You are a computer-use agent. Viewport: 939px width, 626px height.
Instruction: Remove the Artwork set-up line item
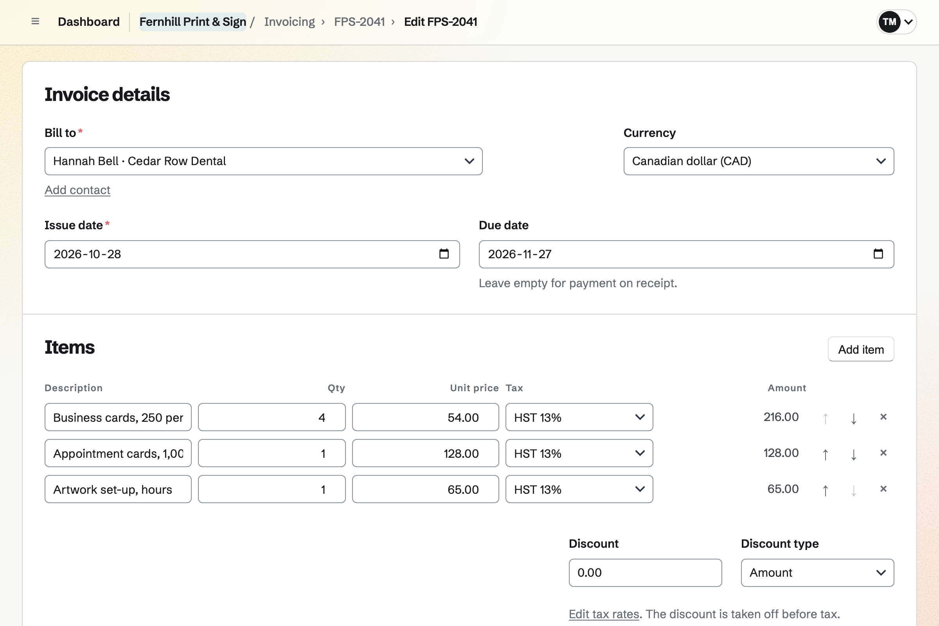[x=883, y=489]
